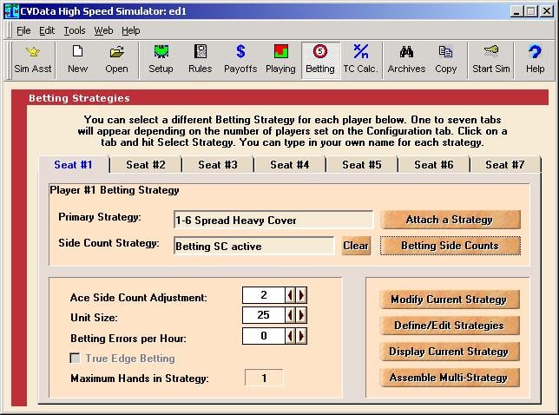Image resolution: width=559 pixels, height=415 pixels.
Task: Click the Attach a Strategy button
Action: click(x=450, y=220)
